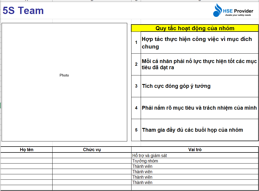
Task: Click the empty Họ tên cell beside 'Trưởng nhóm'
Action: (x=27, y=161)
